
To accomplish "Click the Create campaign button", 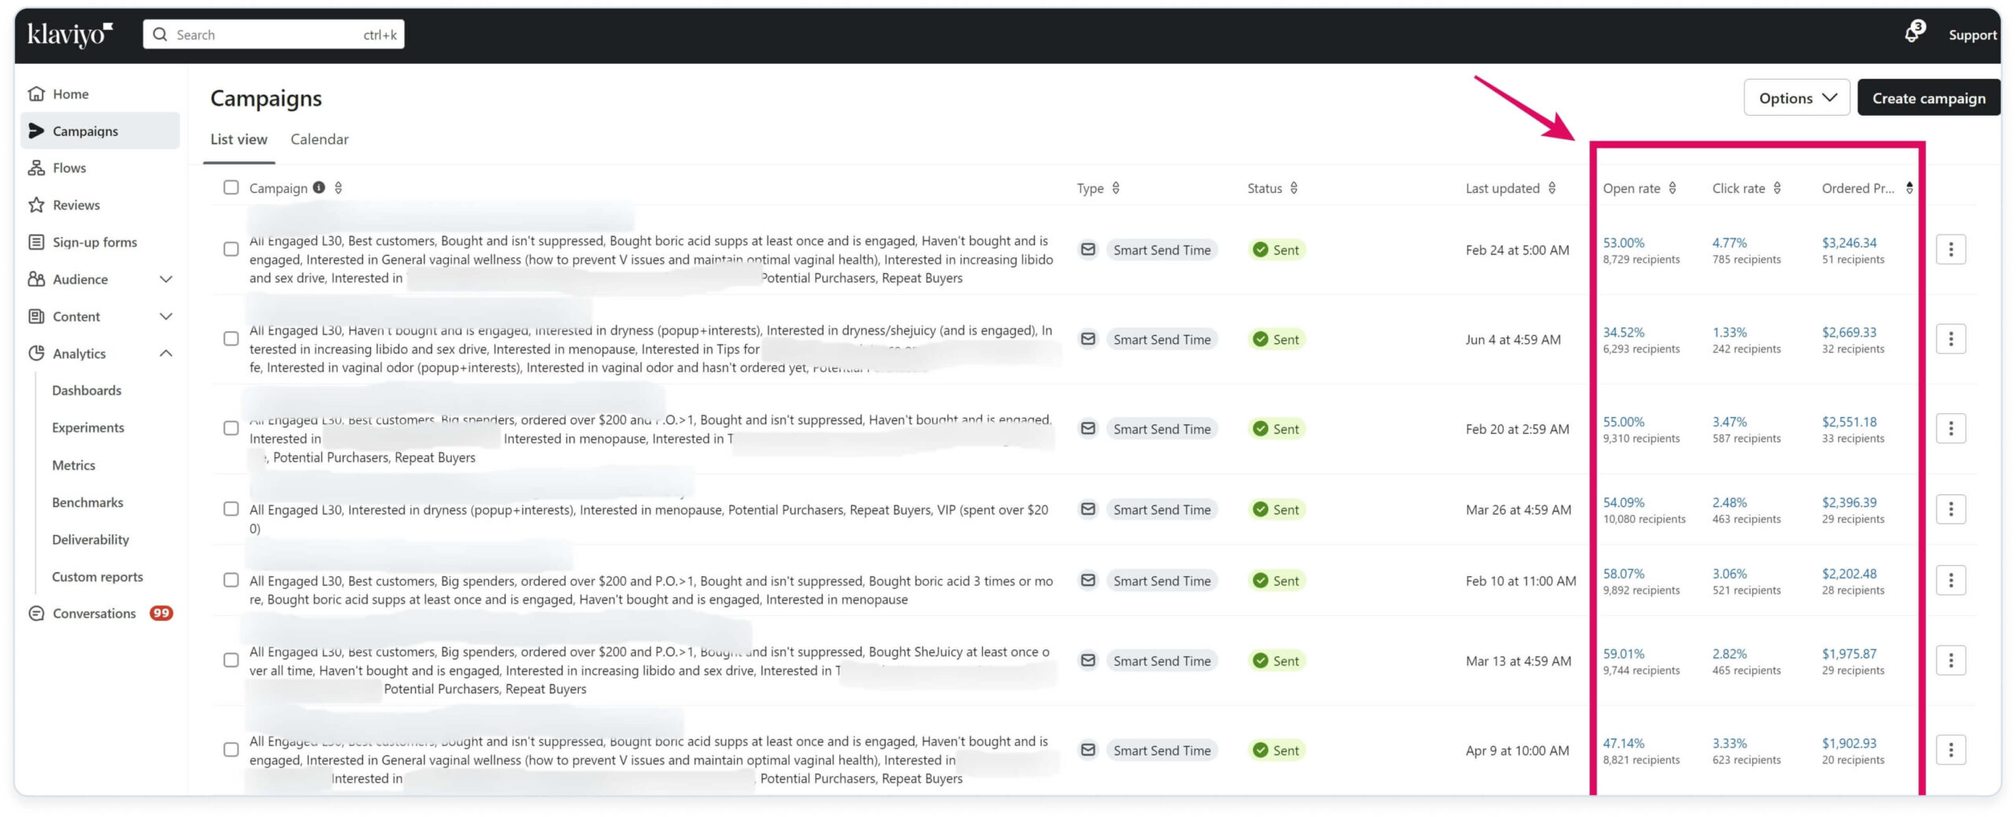I will click(1928, 98).
